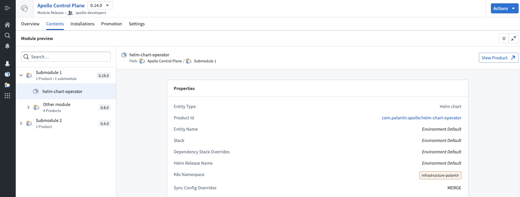
Task: Click the Apollo Control Plane module logo
Action: click(24, 9)
